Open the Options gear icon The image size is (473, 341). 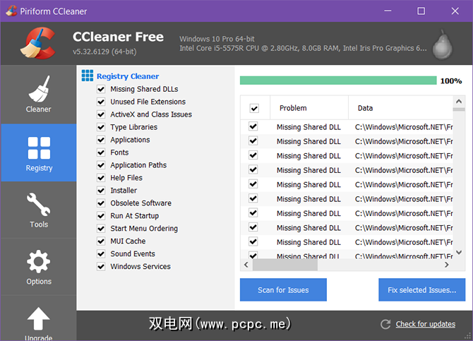(x=39, y=261)
